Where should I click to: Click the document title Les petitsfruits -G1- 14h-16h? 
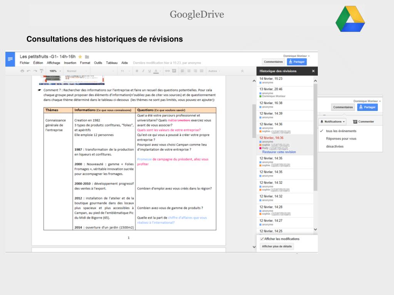point(47,57)
